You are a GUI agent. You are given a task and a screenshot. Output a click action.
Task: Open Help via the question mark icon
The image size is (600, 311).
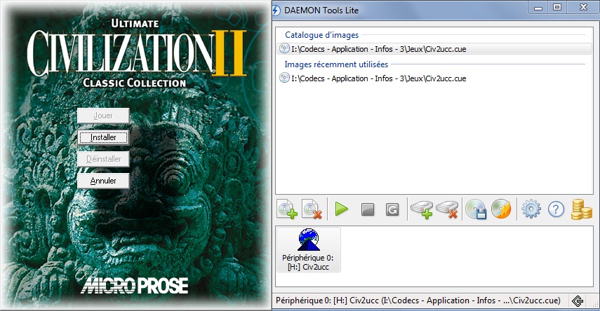(556, 209)
